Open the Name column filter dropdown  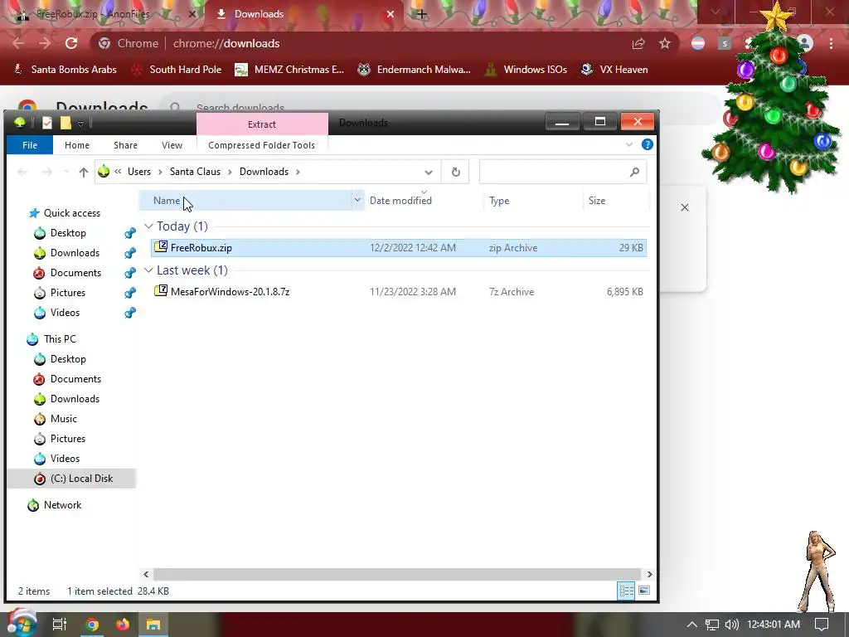tap(357, 201)
